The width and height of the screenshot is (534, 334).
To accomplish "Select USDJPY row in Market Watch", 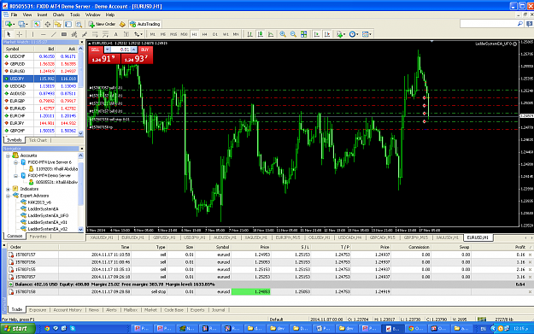I will click(x=40, y=79).
